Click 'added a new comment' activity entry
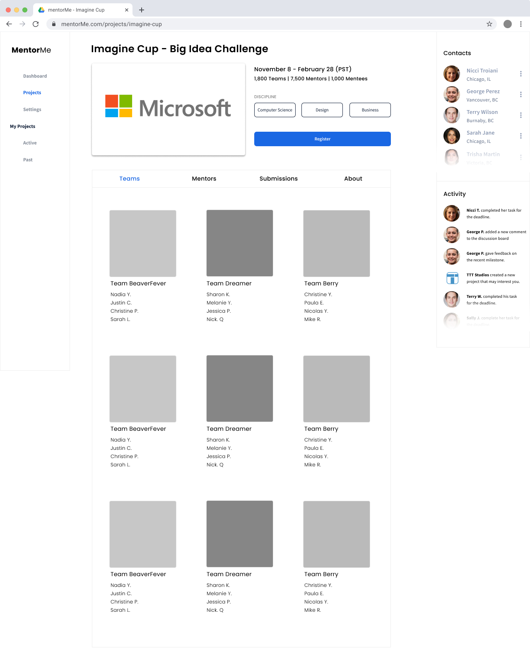The width and height of the screenshot is (530, 671). [x=496, y=235]
